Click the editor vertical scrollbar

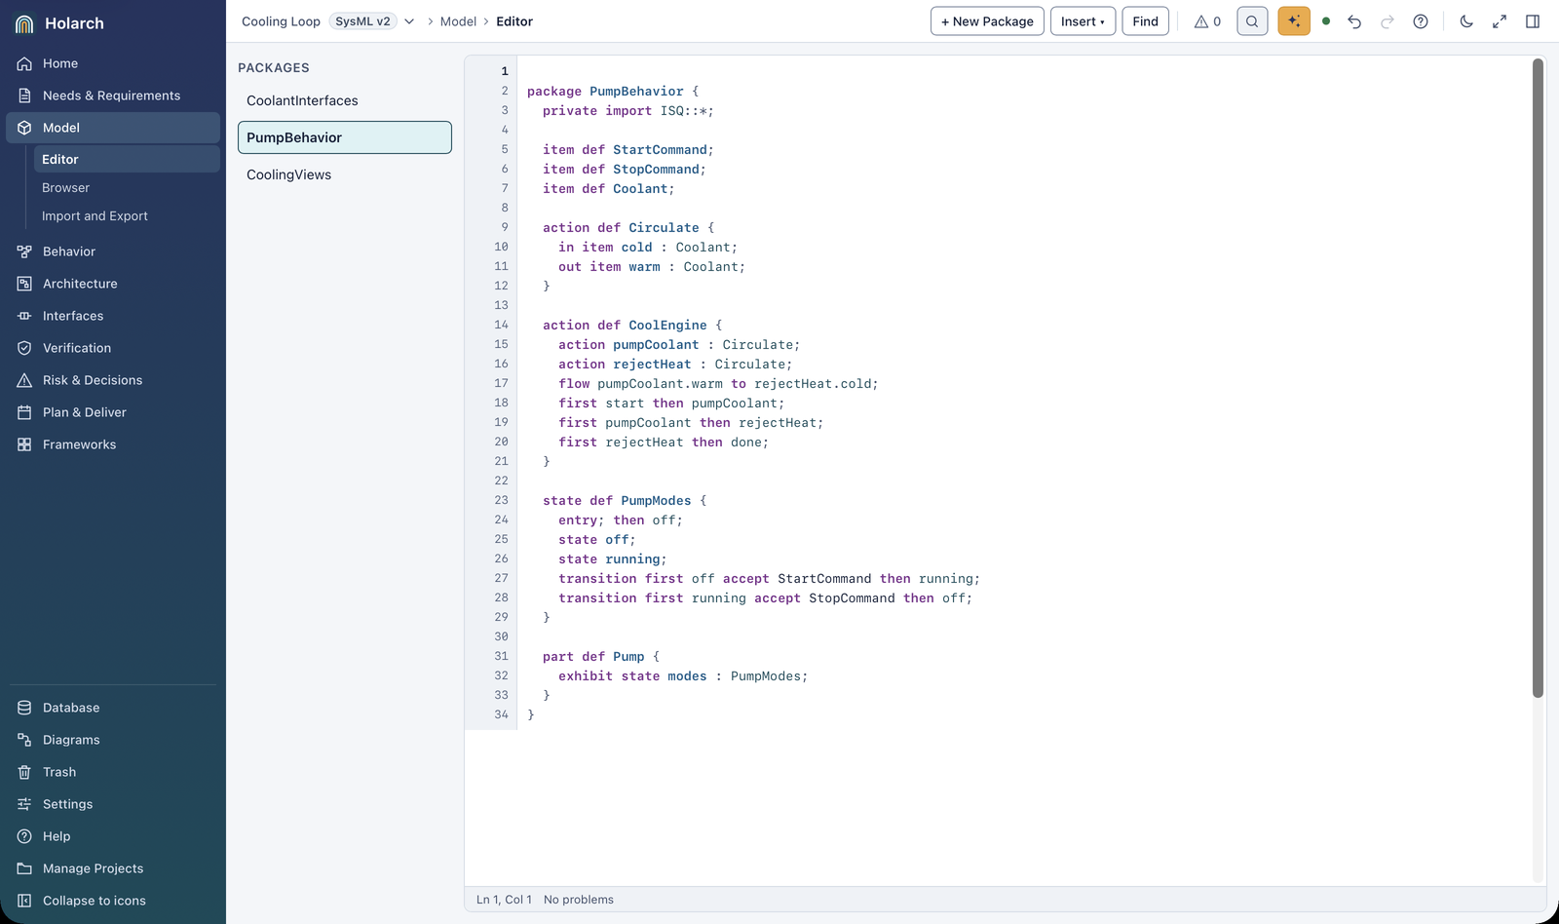coord(1538,378)
